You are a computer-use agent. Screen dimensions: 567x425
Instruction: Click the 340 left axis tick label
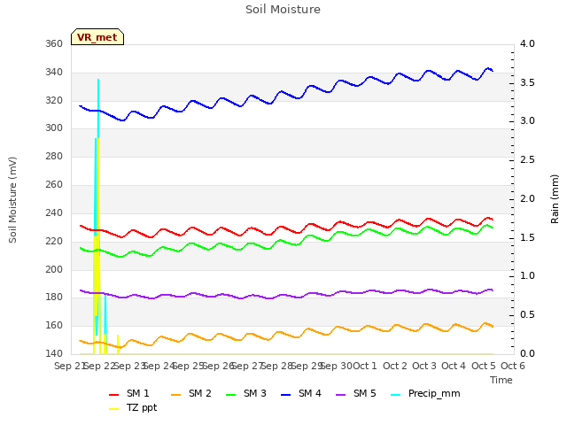pos(54,73)
